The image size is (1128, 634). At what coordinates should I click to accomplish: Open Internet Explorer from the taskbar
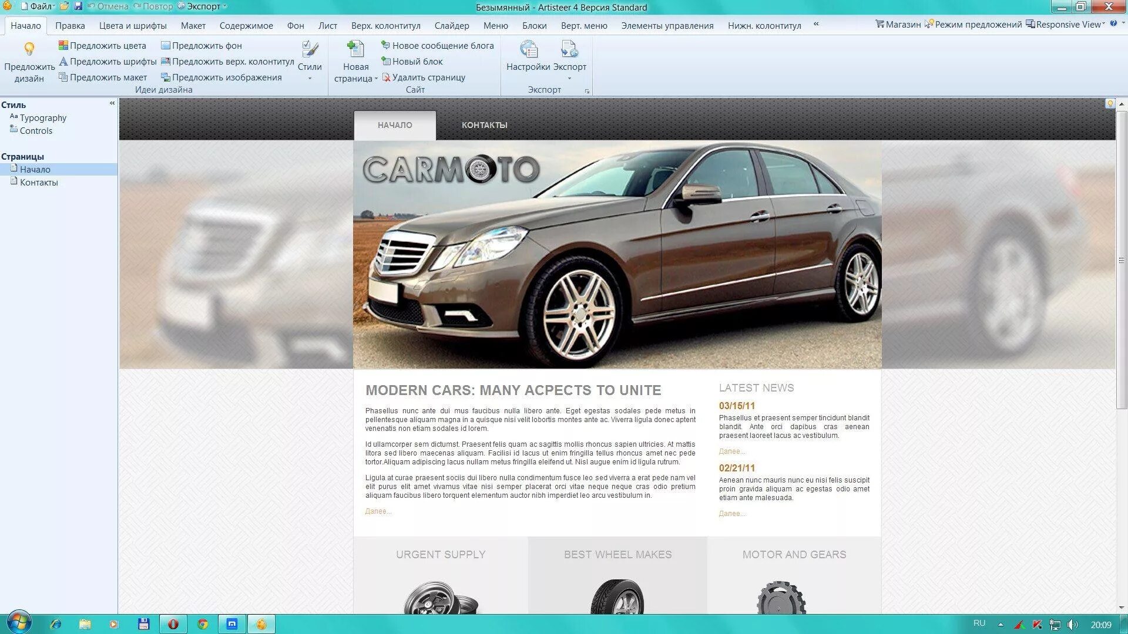[x=56, y=624]
